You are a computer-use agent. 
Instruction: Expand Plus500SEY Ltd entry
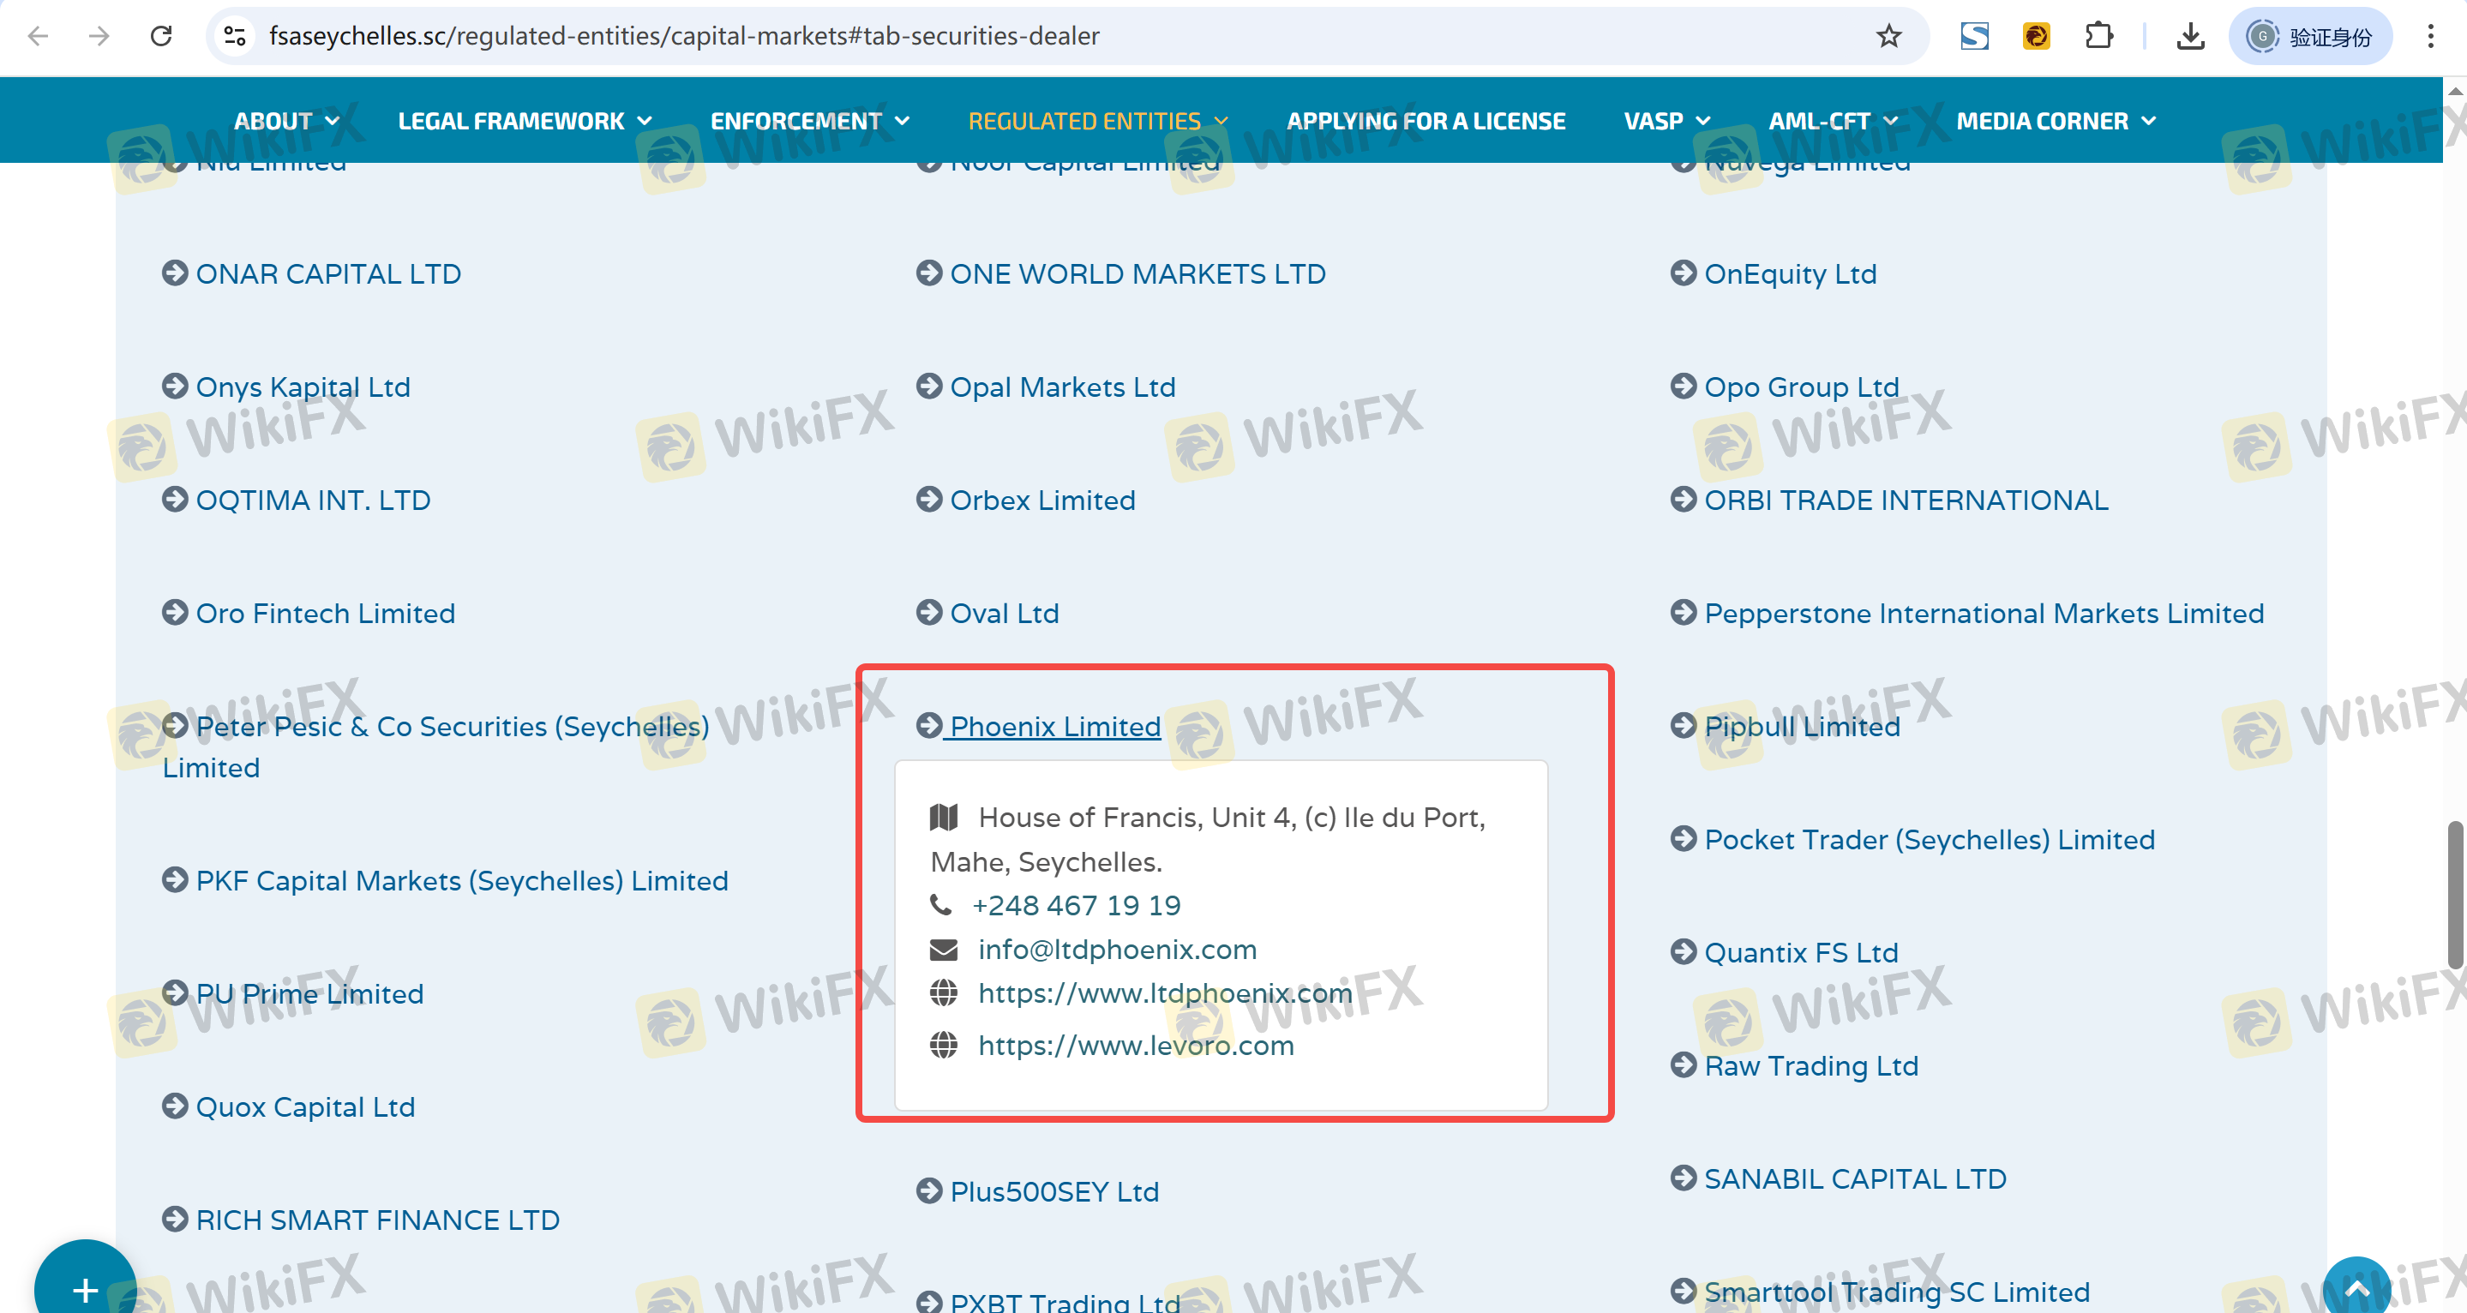click(1053, 1192)
